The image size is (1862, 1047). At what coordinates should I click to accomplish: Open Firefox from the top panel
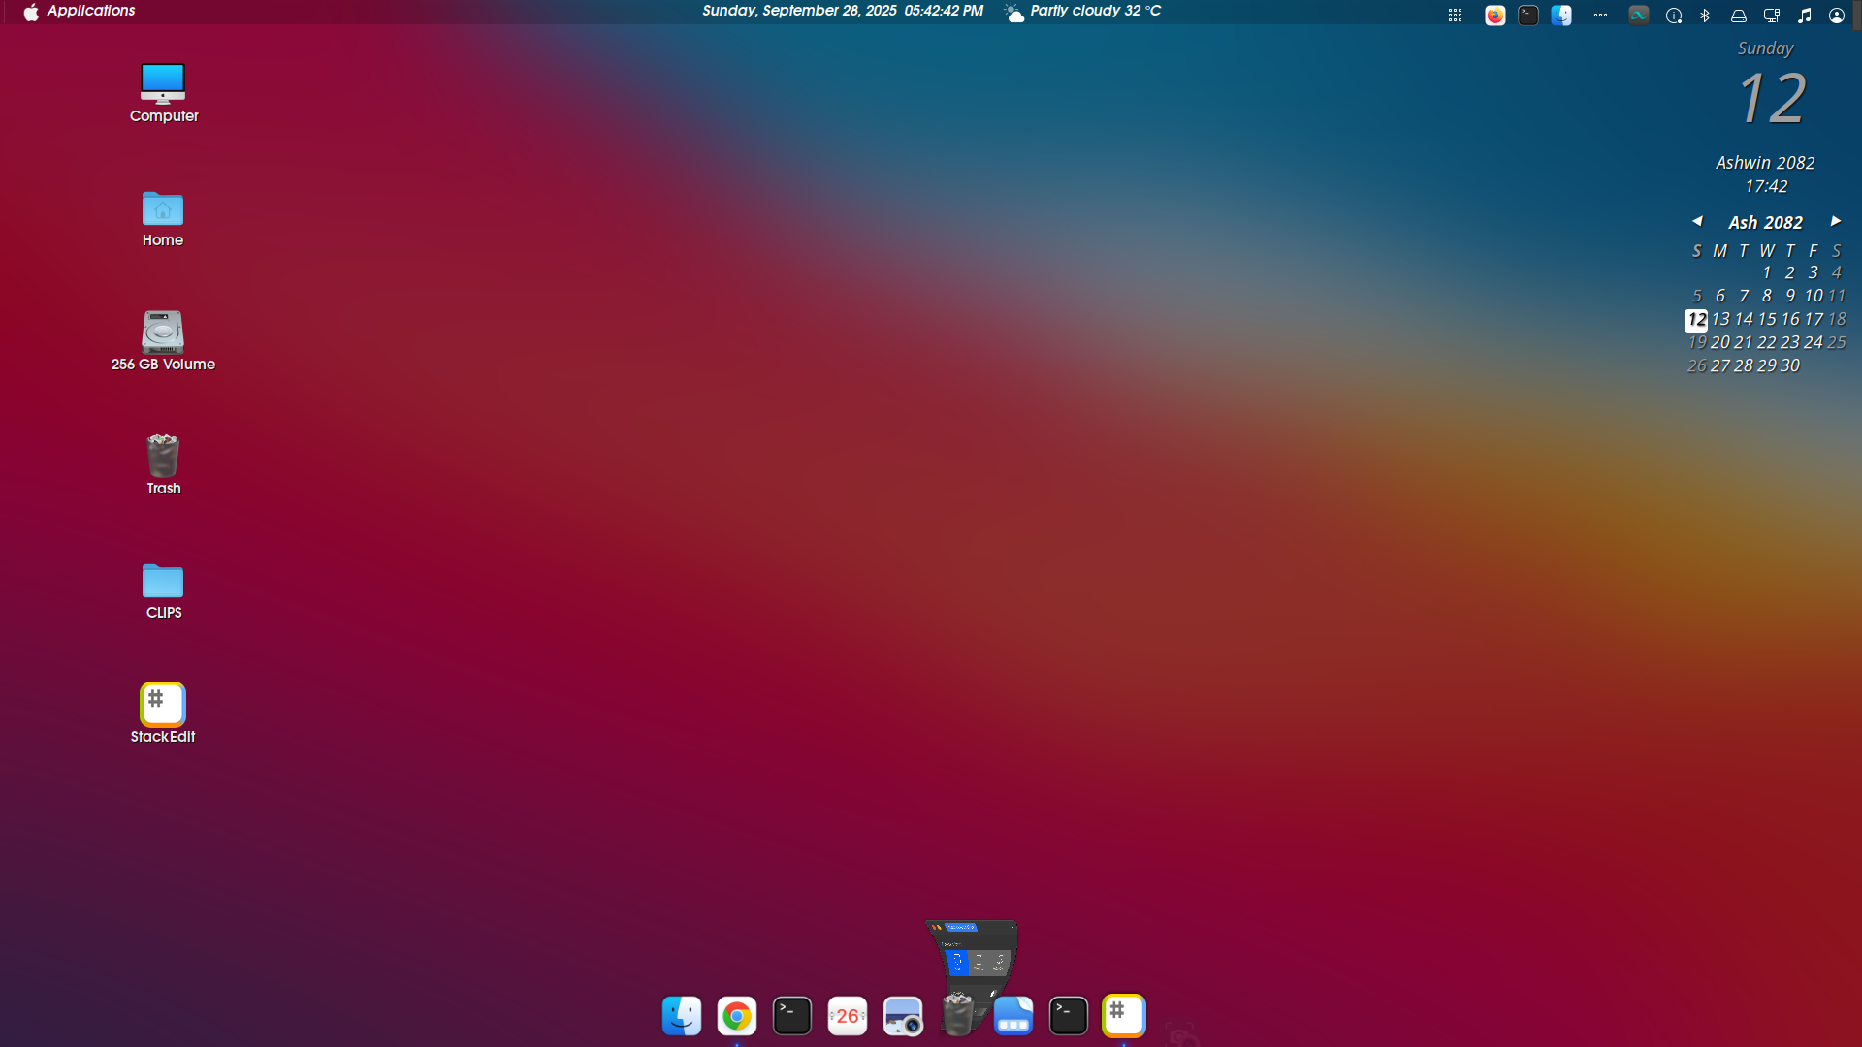click(x=1494, y=16)
